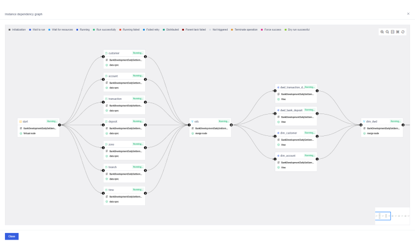Select the dim_customer node title
The image size is (415, 251).
pyautogui.click(x=288, y=133)
